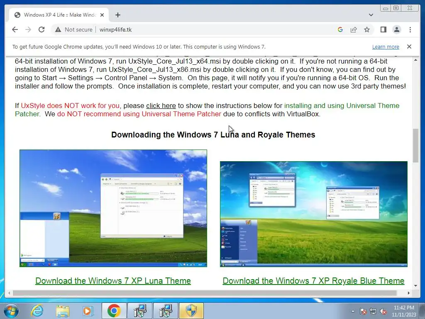425x319 pixels.
Task: Open the muted volume tray icon
Action: pos(383,311)
